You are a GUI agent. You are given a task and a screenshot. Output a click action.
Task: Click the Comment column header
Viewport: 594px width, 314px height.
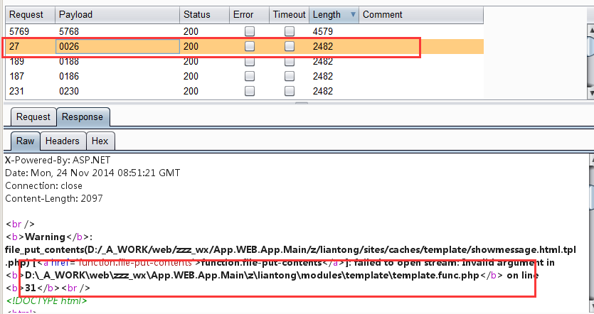point(421,15)
